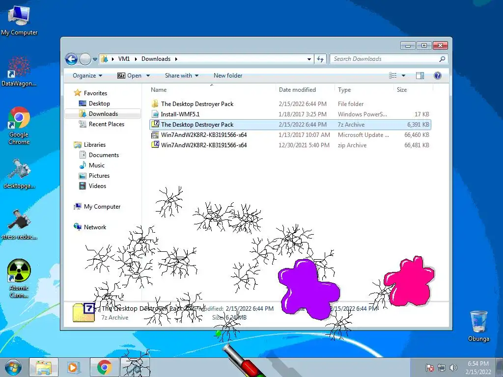Open the recent pages dropdown arrow
Image resolution: width=503 pixels, height=377 pixels.
pyautogui.click(x=95, y=59)
